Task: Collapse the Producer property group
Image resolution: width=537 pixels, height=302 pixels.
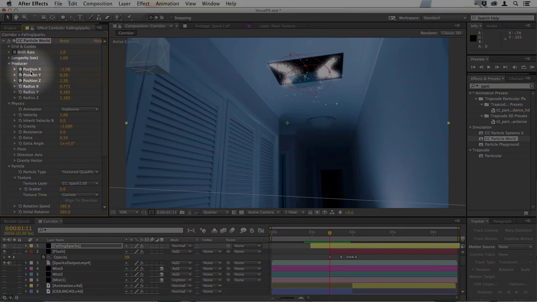Action: [9, 64]
